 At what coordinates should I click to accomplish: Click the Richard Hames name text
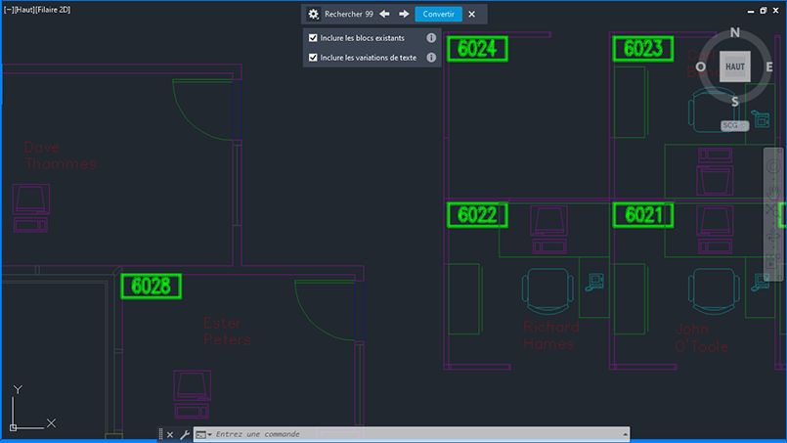click(551, 335)
